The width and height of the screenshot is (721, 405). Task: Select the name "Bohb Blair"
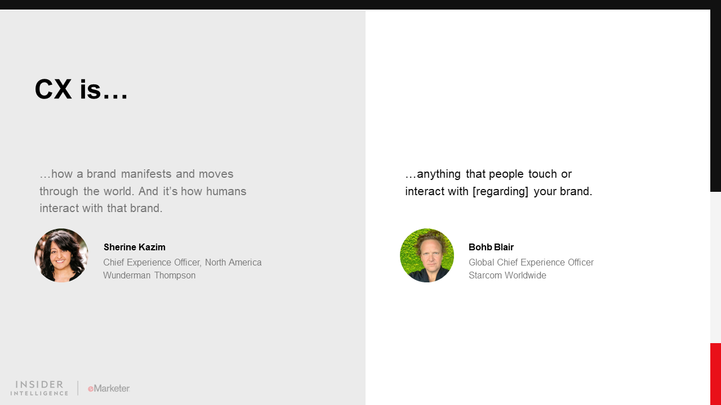(x=491, y=247)
